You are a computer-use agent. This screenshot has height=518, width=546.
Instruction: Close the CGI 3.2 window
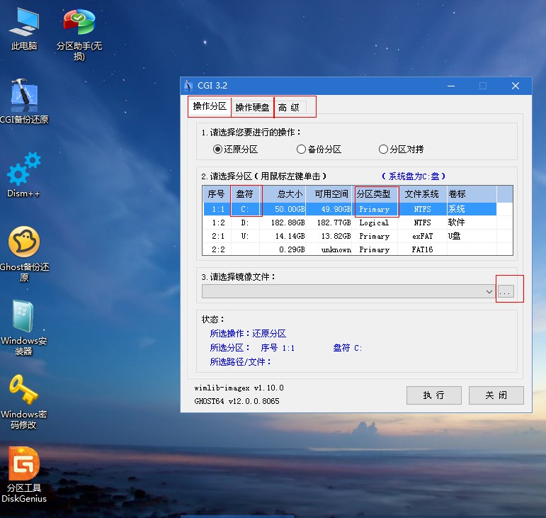516,86
